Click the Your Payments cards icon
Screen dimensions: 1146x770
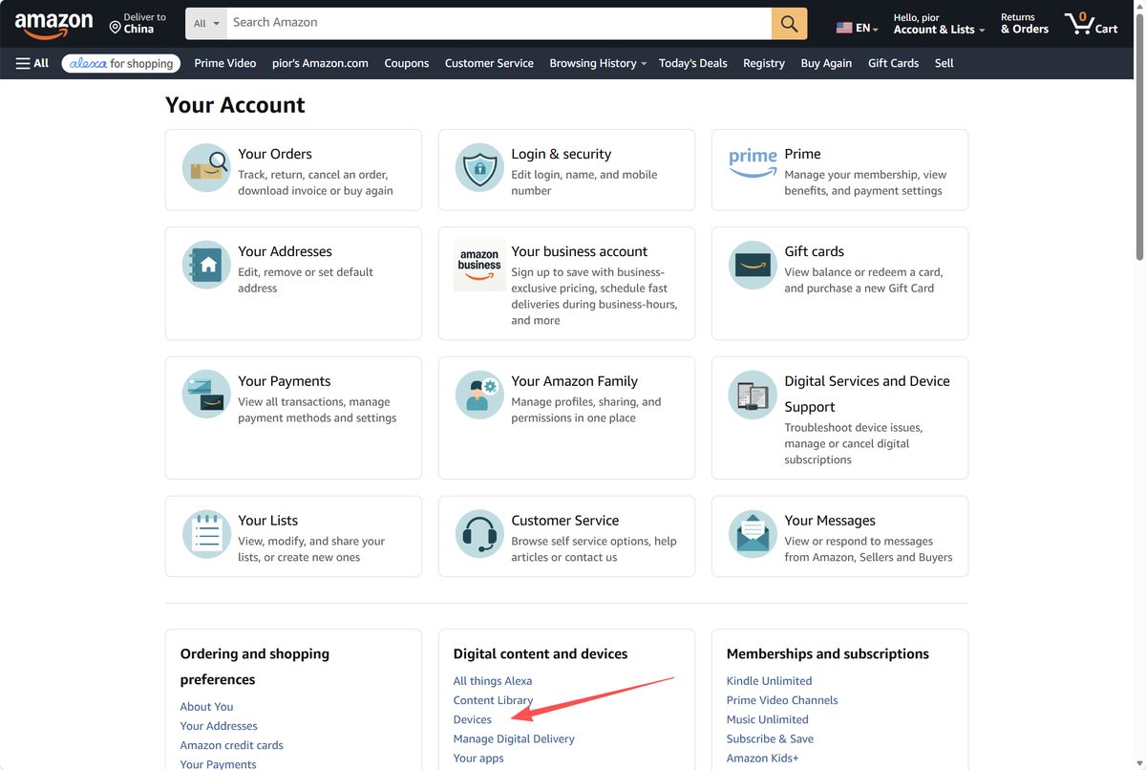coord(206,396)
